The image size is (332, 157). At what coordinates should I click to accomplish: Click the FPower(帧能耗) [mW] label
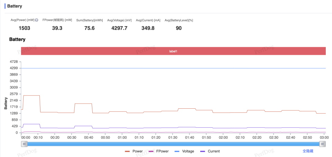coord(57,20)
